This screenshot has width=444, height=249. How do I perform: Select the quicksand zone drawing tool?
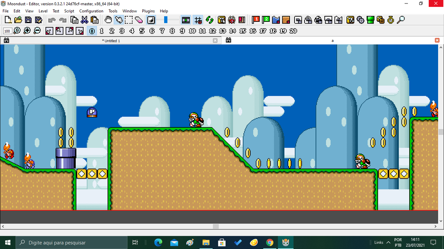pos(286,20)
